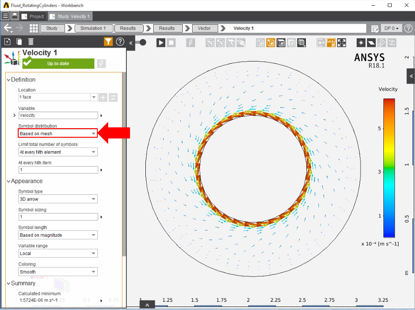Go back with the left arrow
The height and width of the screenshot is (310, 415).
click(8, 28)
